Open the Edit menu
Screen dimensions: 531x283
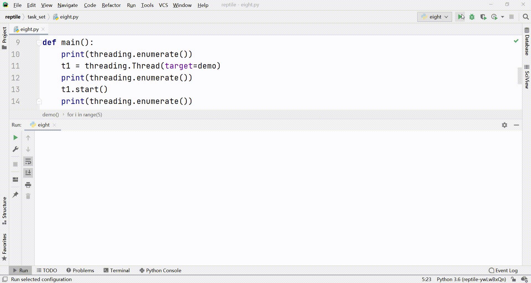coord(31,5)
